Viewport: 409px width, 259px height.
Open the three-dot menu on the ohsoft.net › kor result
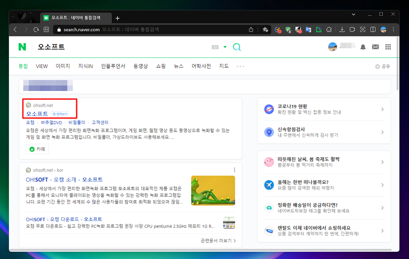point(235,170)
